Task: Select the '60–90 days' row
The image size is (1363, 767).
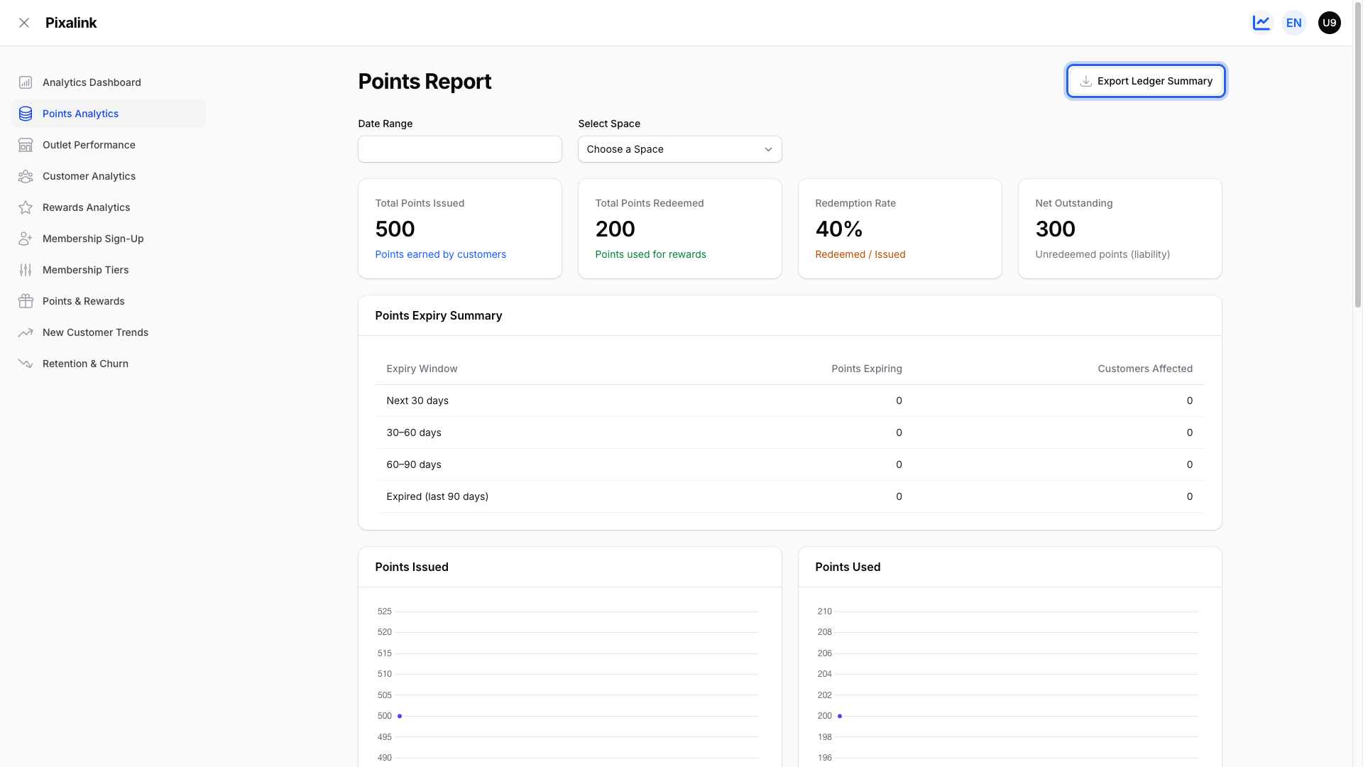Action: pyautogui.click(x=789, y=464)
